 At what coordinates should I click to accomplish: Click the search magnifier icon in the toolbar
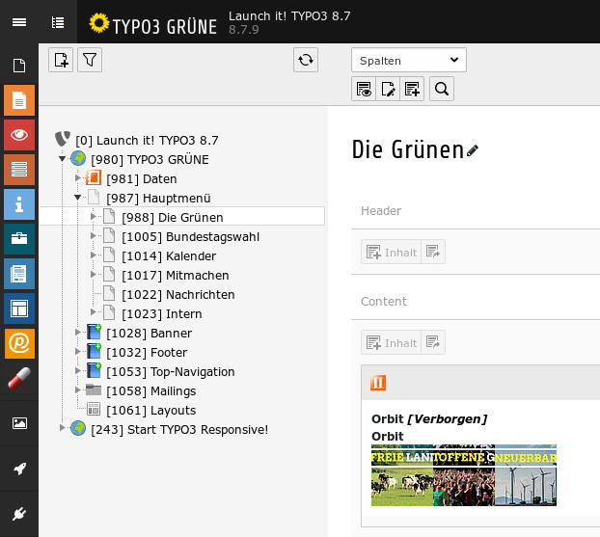pos(441,89)
